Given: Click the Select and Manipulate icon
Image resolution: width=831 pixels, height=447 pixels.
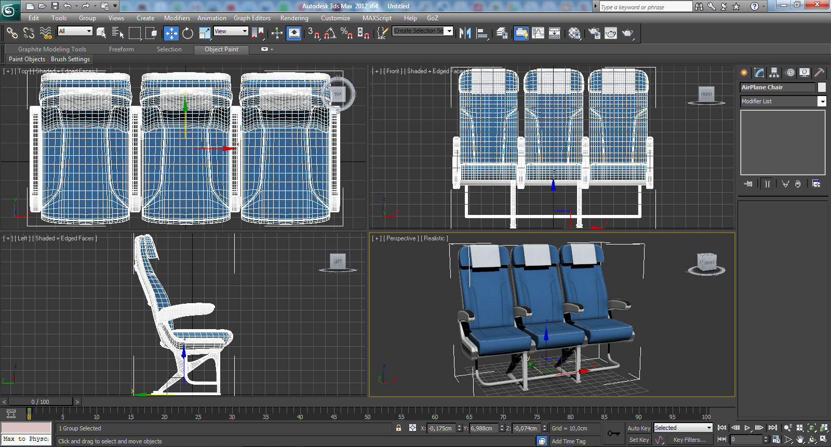Looking at the screenshot, I should [x=277, y=33].
